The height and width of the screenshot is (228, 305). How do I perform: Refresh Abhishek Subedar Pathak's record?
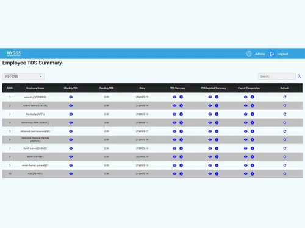pyautogui.click(x=285, y=140)
